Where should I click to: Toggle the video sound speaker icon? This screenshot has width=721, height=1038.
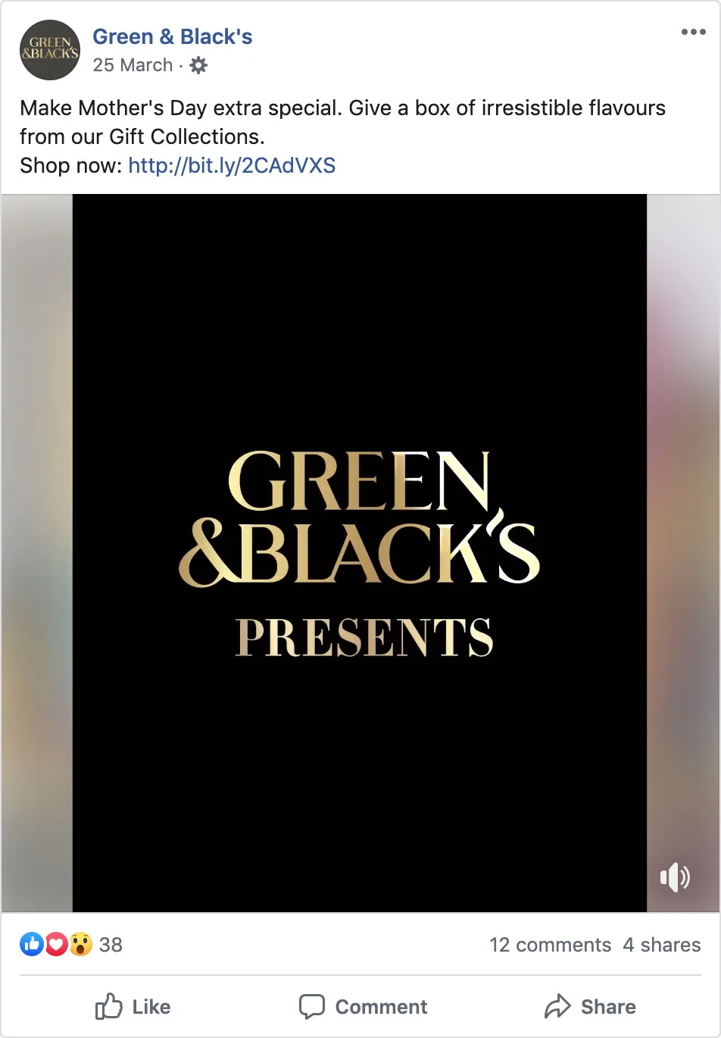pos(674,877)
